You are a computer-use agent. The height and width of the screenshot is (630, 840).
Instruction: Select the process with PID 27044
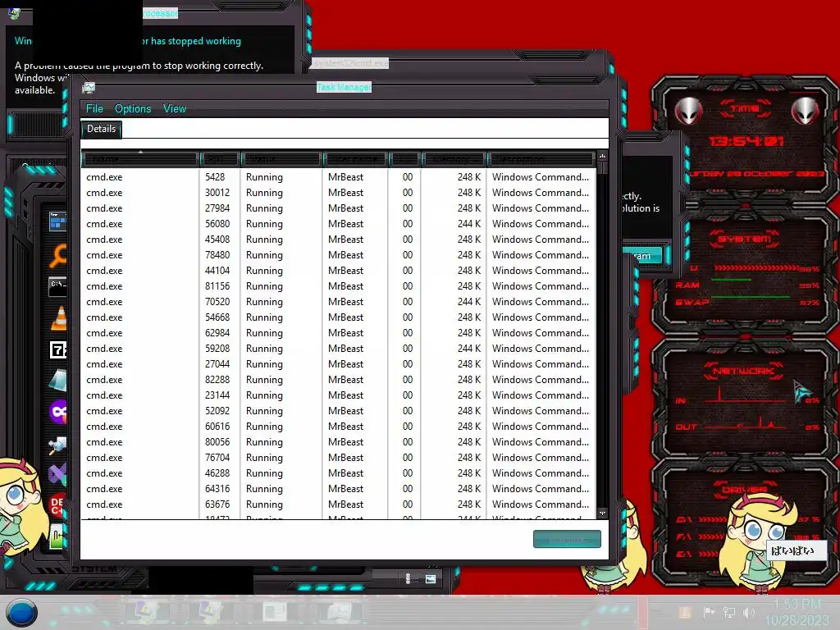pyautogui.click(x=338, y=363)
